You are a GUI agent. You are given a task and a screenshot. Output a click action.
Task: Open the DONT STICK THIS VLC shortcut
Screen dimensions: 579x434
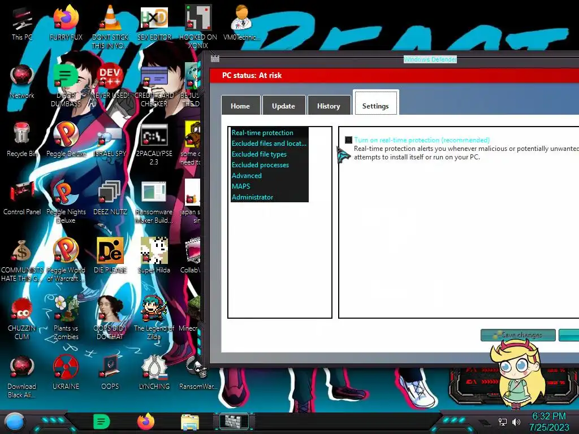(x=110, y=27)
